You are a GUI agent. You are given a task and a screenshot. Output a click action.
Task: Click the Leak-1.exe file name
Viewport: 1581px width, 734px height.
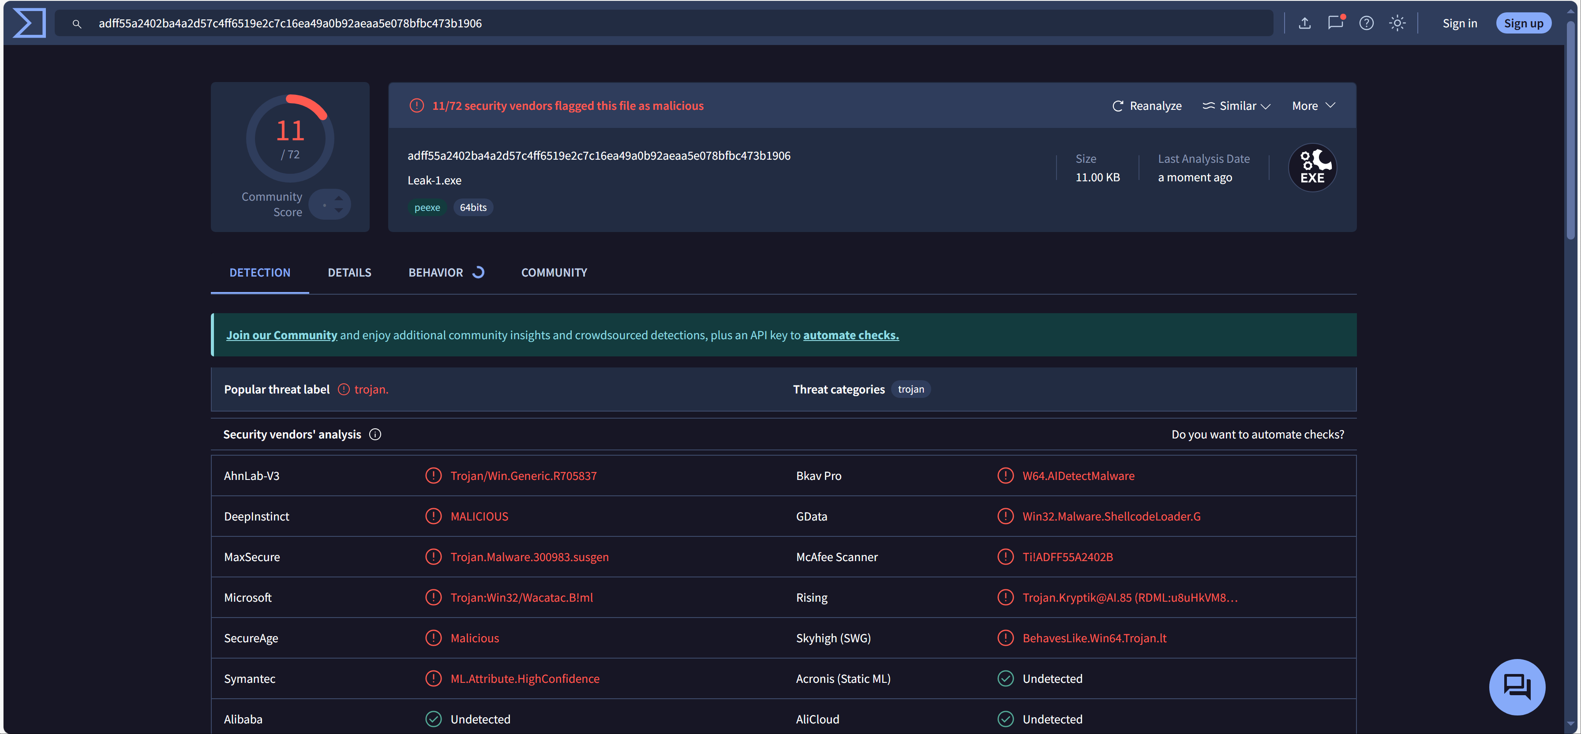click(x=435, y=180)
